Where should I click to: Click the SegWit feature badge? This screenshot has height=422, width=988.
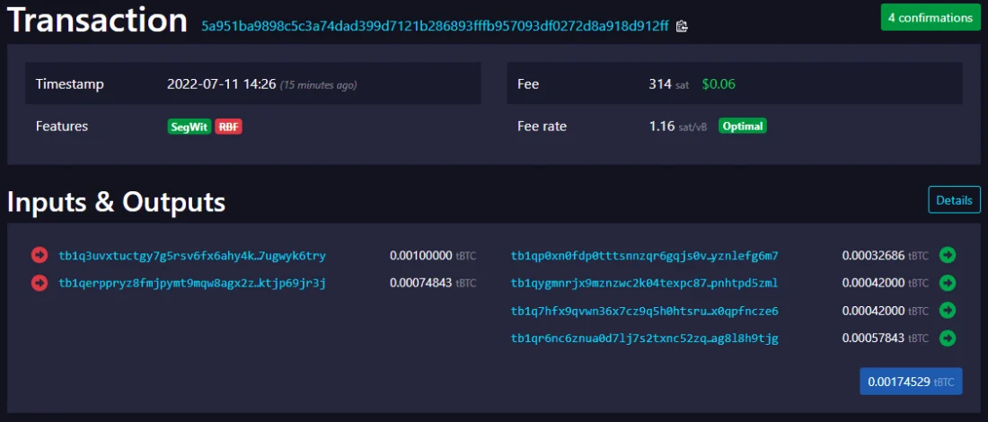(189, 127)
